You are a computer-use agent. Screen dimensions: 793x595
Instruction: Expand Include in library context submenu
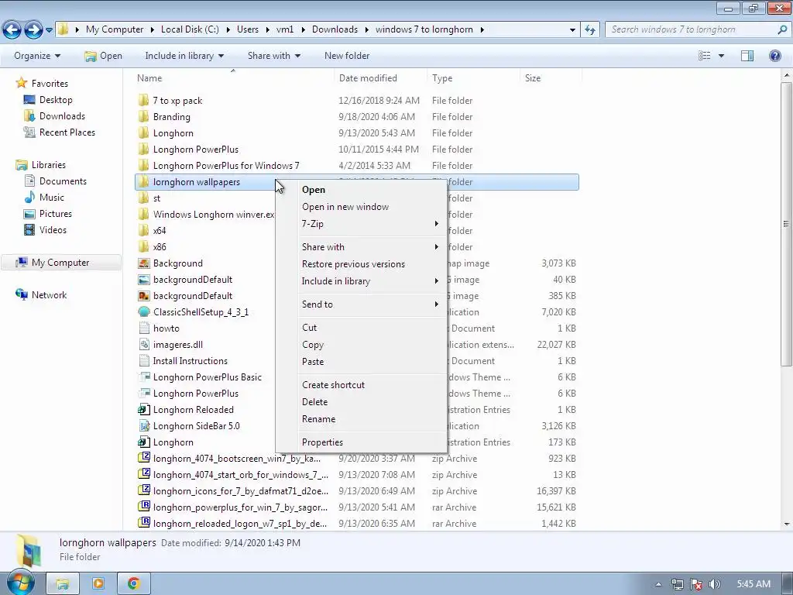[361, 280]
